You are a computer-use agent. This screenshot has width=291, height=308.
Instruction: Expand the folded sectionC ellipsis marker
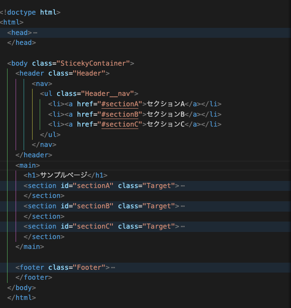(x=183, y=226)
